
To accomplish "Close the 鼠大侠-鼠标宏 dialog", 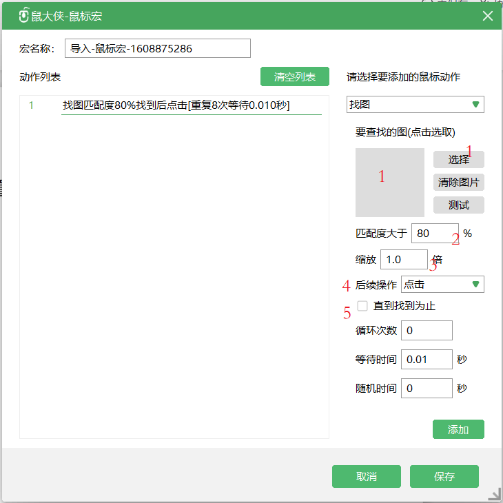I will coord(488,16).
